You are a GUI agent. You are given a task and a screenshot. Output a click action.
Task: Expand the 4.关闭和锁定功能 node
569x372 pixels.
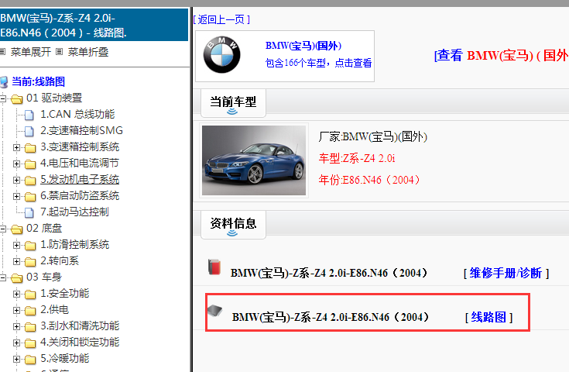click(17, 343)
